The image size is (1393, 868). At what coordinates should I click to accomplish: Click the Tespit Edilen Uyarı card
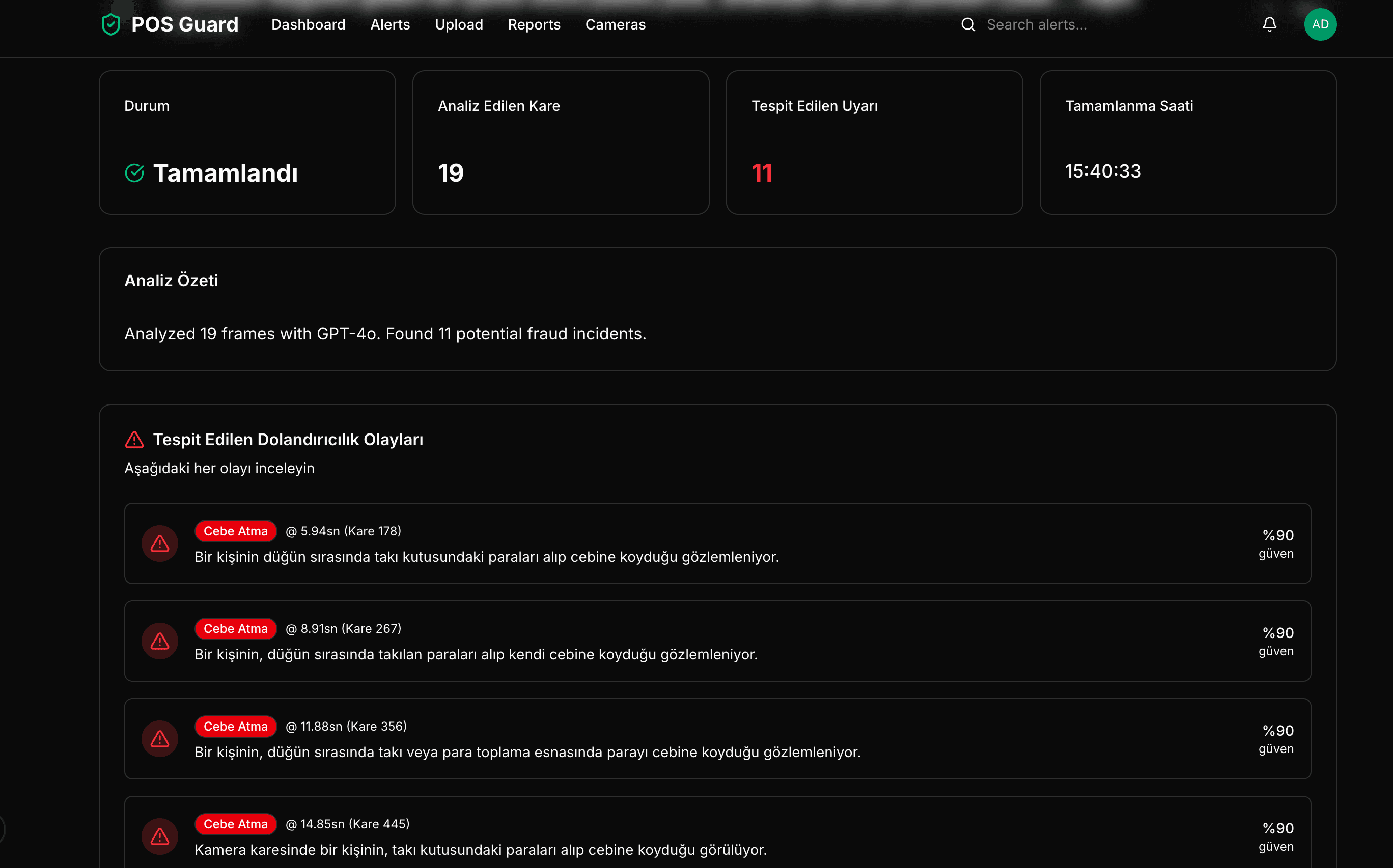(x=874, y=142)
